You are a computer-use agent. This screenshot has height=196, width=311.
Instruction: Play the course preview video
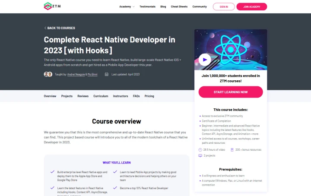(205, 60)
